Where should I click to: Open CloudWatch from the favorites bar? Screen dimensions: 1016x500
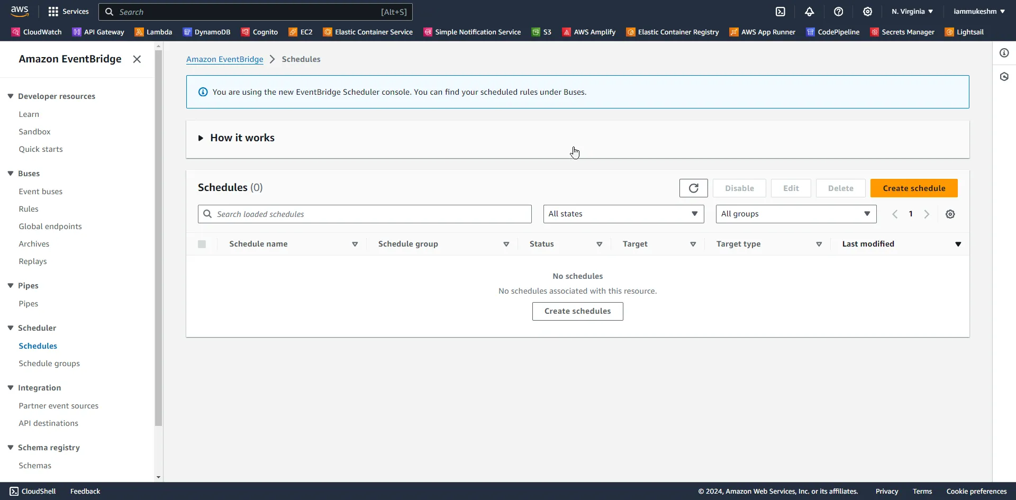tap(36, 32)
